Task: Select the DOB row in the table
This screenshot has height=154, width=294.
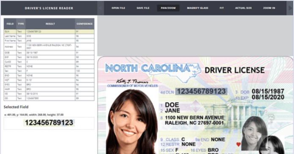Action: (49, 53)
